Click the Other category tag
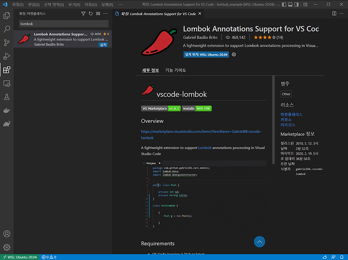The image size is (348, 260). 286,94
